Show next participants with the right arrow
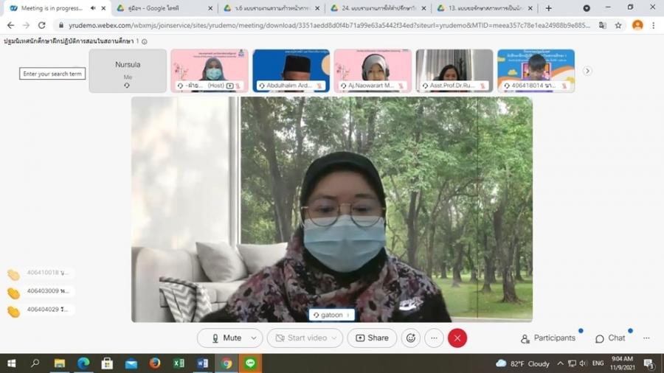This screenshot has height=373, width=664. 587,71
